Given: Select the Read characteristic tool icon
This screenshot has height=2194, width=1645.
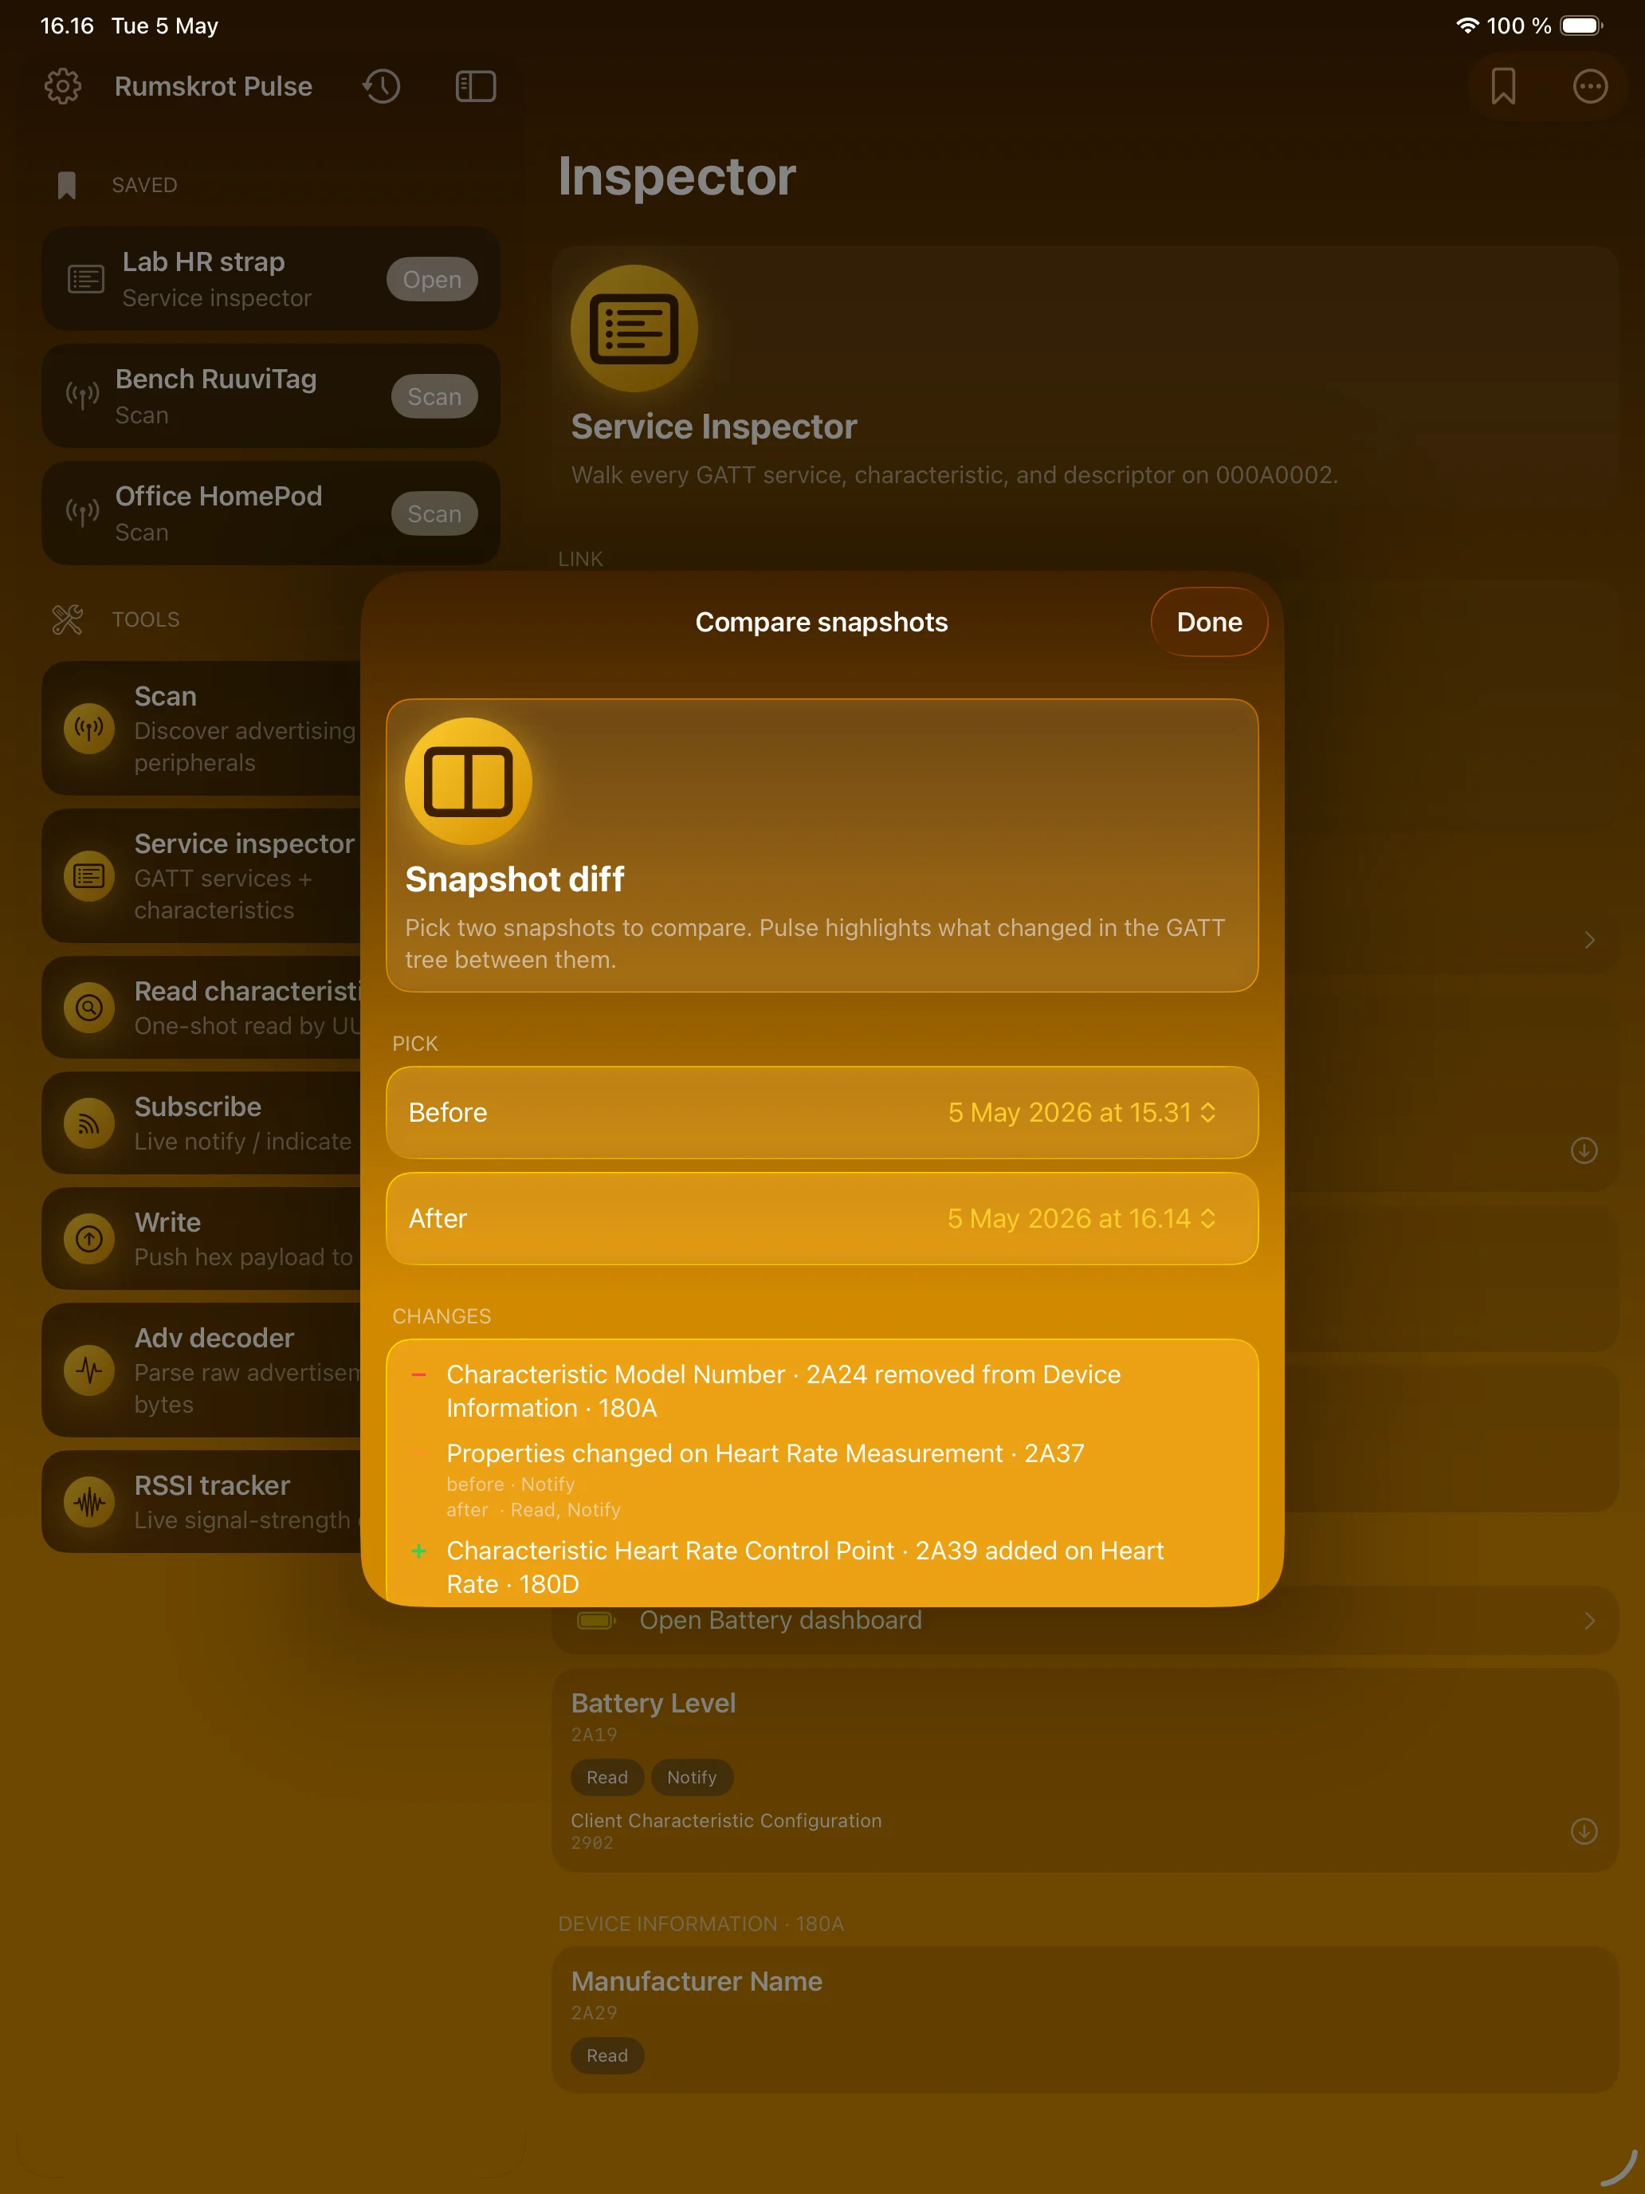Looking at the screenshot, I should pos(89,1008).
